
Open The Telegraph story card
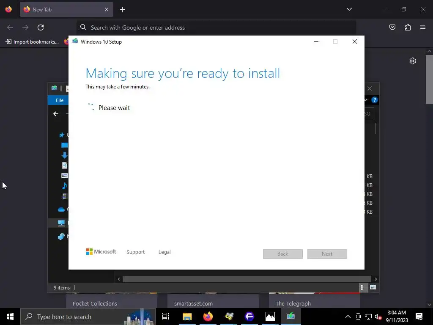click(315, 300)
